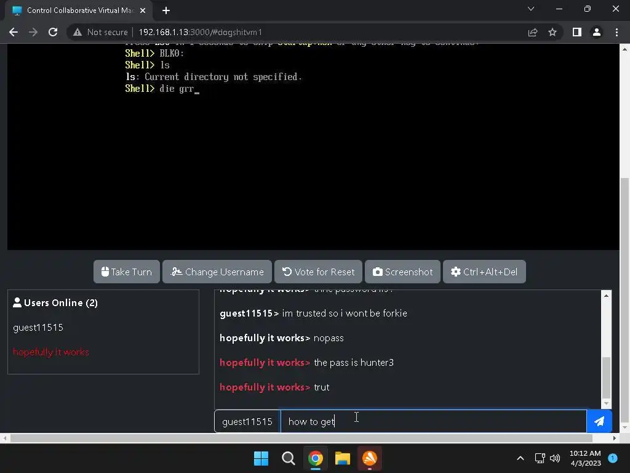Toggle Chrome side panel
This screenshot has height=473, width=630.
(x=577, y=32)
